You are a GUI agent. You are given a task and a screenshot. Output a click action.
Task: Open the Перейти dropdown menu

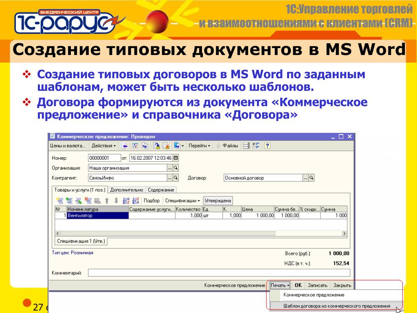(x=200, y=145)
